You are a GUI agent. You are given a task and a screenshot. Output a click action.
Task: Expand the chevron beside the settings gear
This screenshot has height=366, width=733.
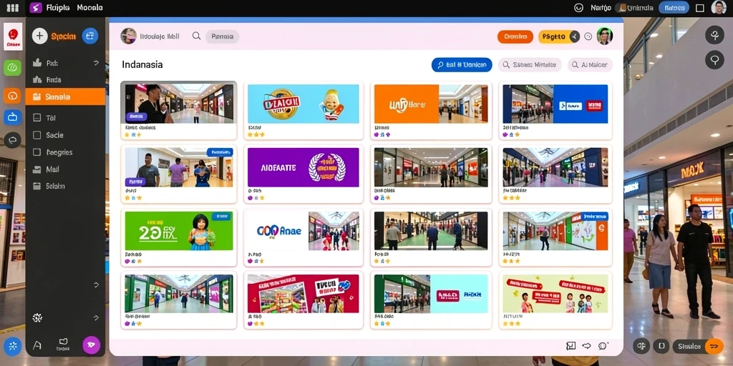[97, 317]
